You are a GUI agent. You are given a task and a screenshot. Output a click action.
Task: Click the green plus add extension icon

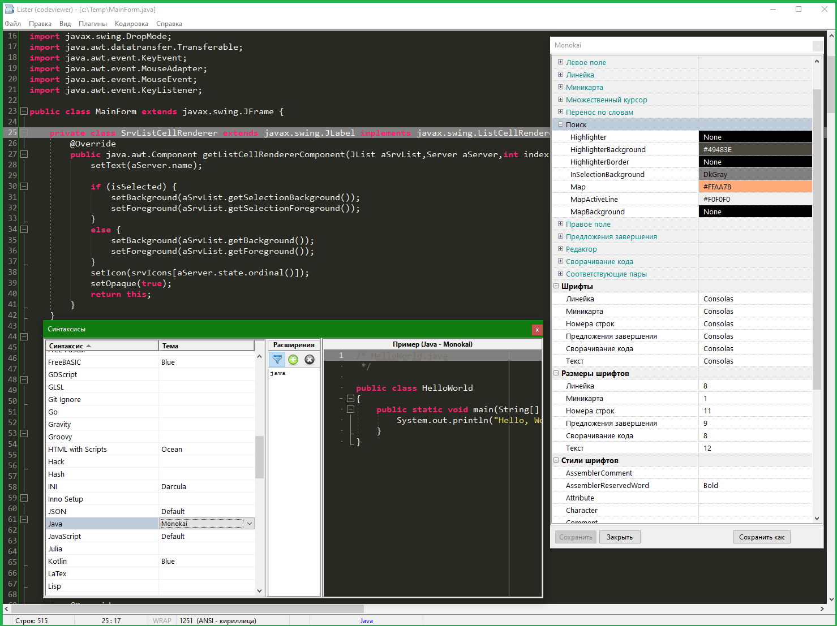(x=293, y=360)
